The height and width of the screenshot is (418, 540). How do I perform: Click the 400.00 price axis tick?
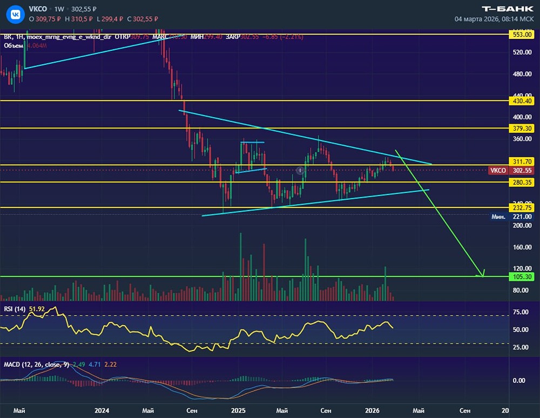[x=522, y=117]
